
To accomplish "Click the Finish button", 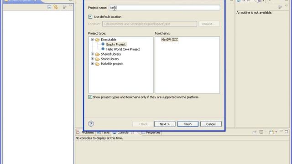I will 188,124.
